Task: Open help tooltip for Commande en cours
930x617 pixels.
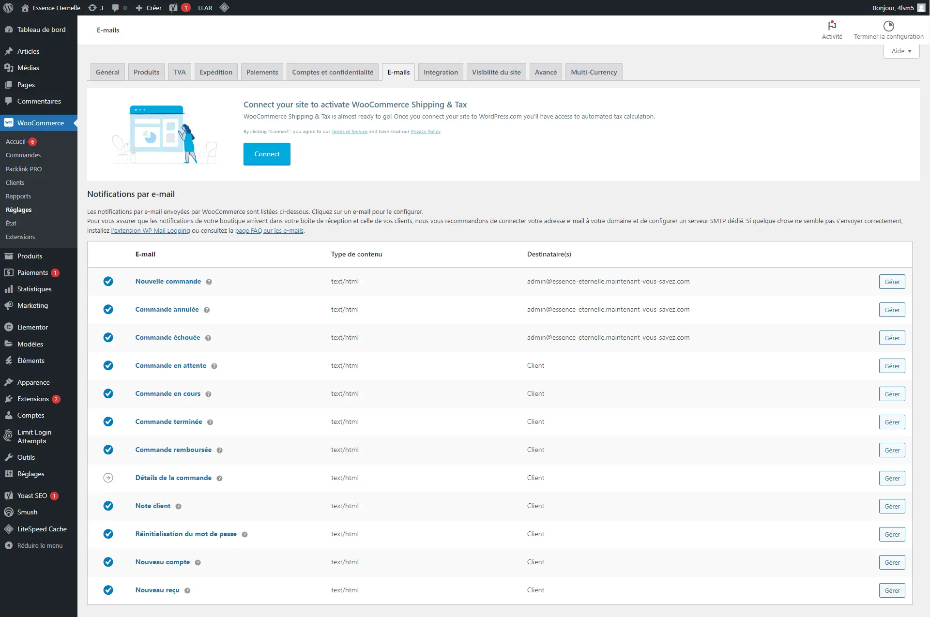Action: click(208, 394)
